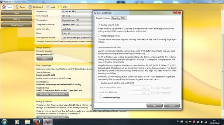Select the Special Features tab

pyautogui.click(x=103, y=18)
